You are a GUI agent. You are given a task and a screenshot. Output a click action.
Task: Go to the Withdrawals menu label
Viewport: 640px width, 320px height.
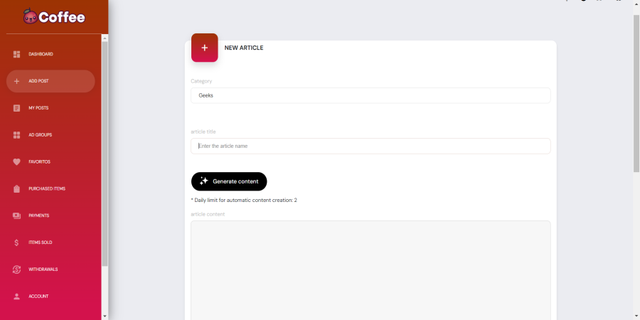pos(43,270)
